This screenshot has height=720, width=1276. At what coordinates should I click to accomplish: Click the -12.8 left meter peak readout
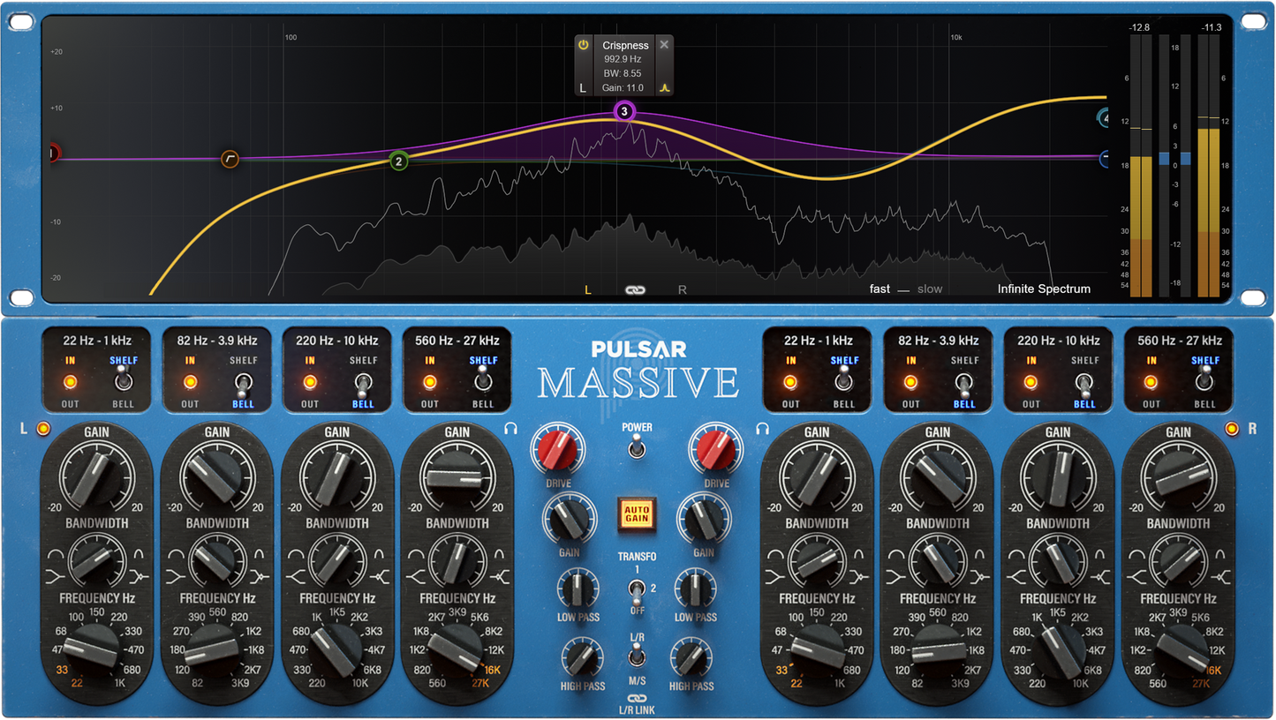tap(1139, 28)
